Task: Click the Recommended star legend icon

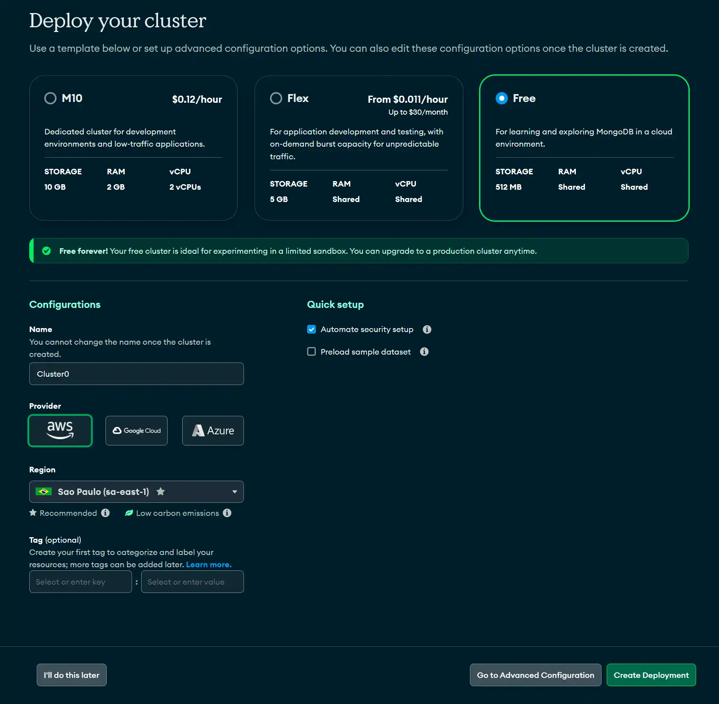Action: (33, 513)
